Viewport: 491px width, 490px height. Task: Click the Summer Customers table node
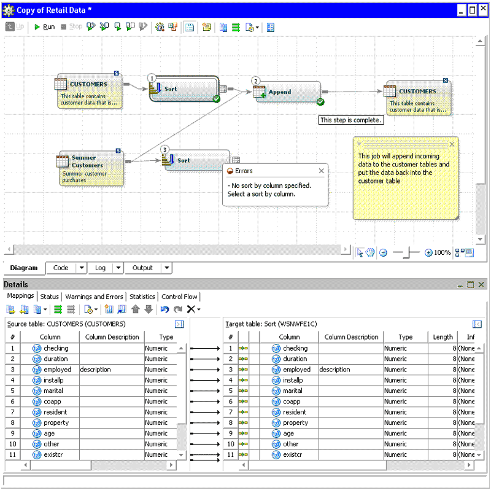click(90, 168)
